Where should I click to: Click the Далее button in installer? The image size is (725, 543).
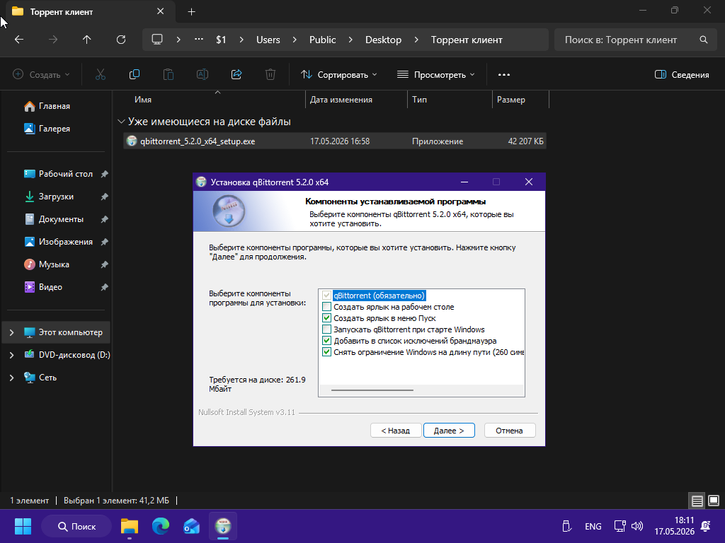tap(449, 431)
